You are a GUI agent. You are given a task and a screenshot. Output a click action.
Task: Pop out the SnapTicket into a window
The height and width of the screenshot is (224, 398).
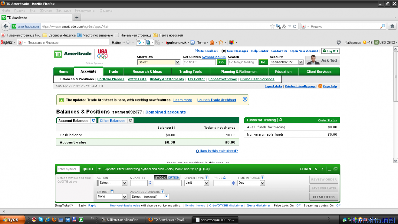point(335,169)
